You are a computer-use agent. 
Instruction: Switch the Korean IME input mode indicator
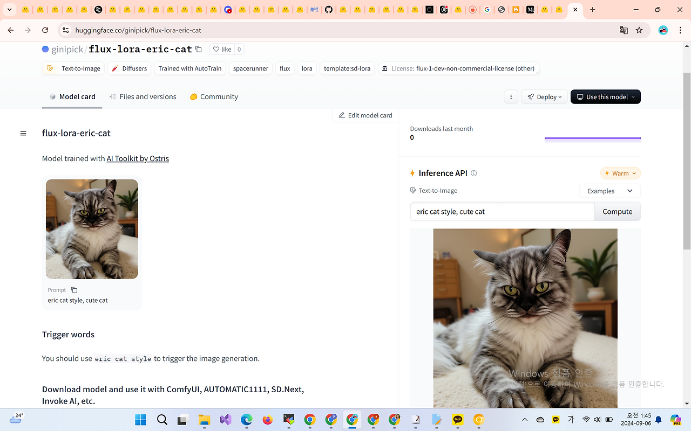click(571, 420)
